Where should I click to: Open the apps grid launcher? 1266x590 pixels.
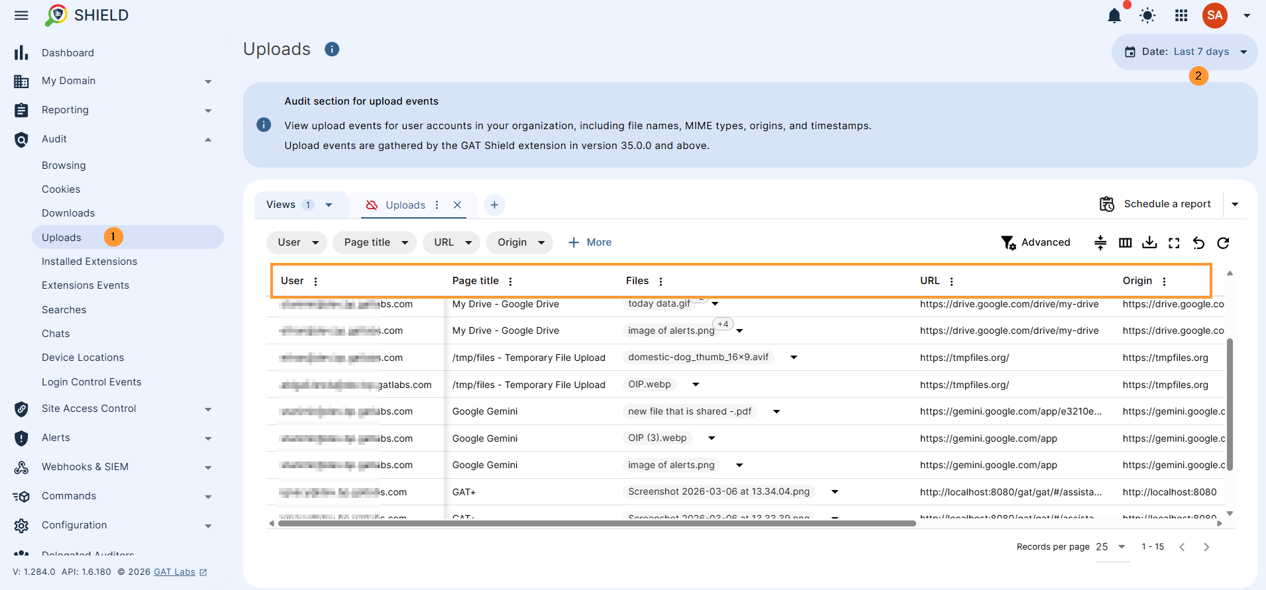coord(1181,15)
